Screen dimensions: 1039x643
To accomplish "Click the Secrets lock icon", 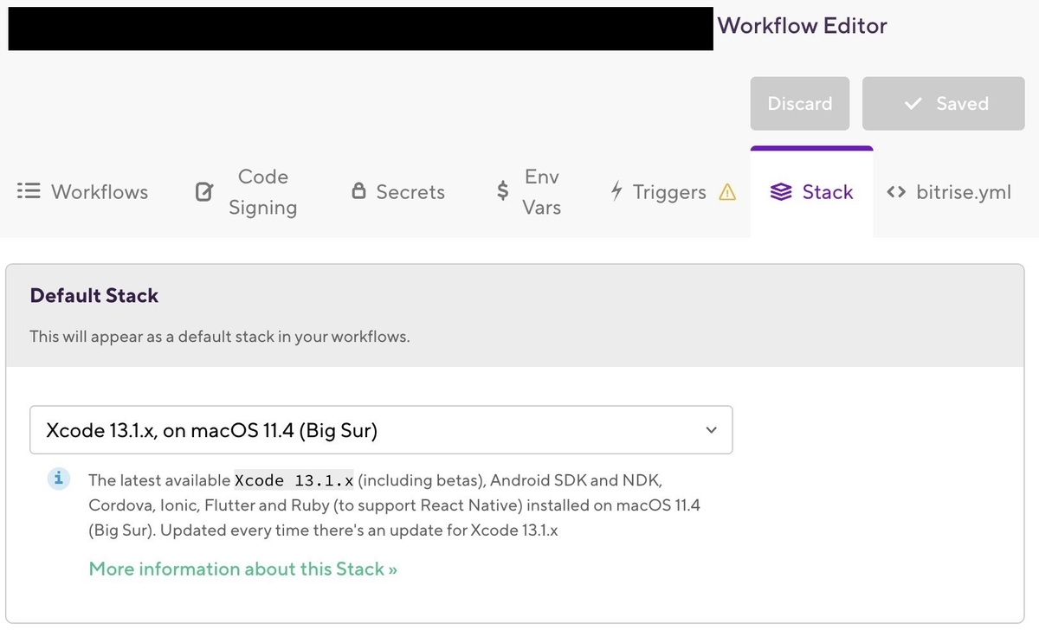I will 358,192.
